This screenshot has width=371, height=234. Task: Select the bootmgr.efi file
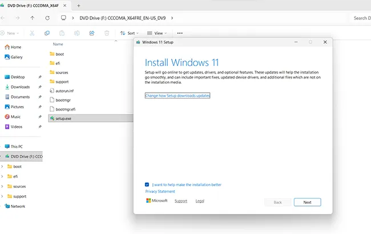(x=62, y=109)
